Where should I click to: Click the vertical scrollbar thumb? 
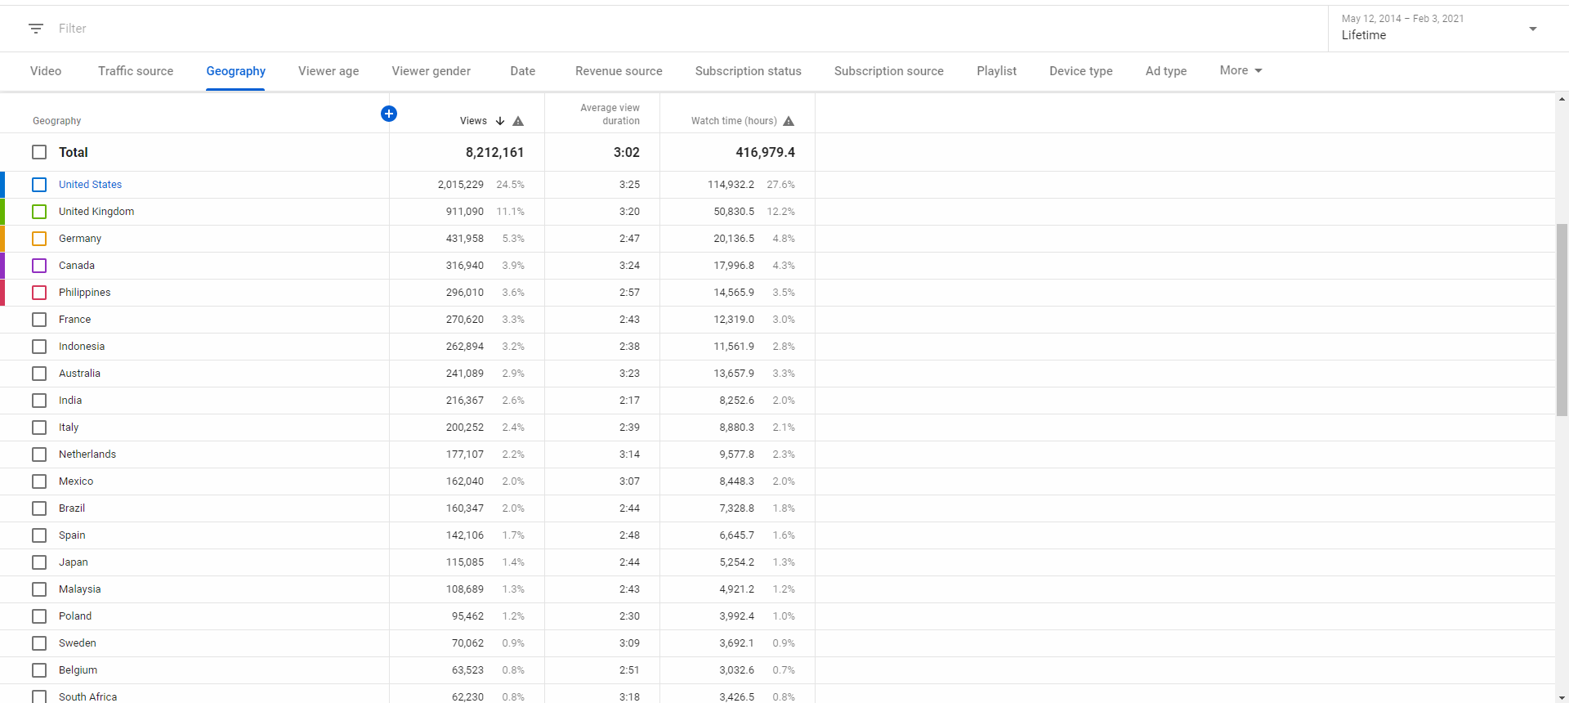click(1562, 319)
